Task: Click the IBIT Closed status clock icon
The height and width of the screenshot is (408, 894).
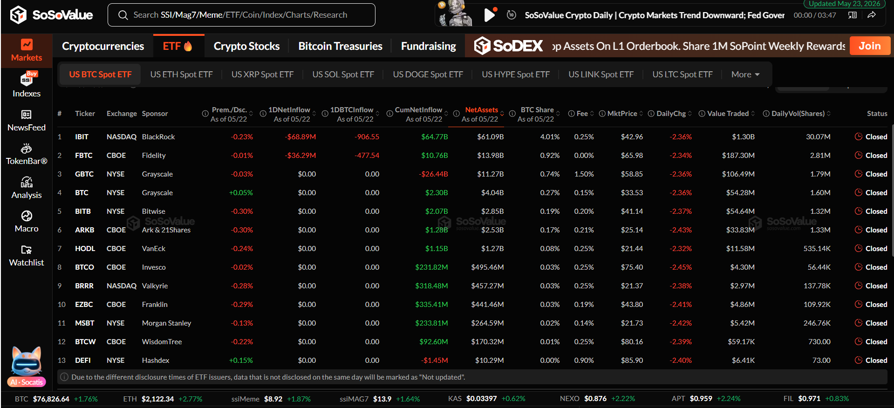Action: coord(859,136)
